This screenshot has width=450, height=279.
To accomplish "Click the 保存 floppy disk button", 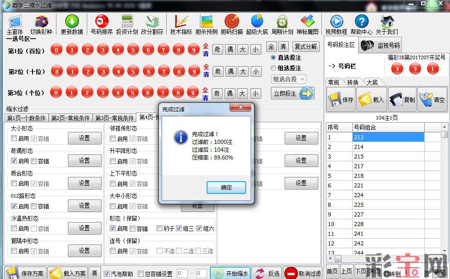I will [340, 99].
